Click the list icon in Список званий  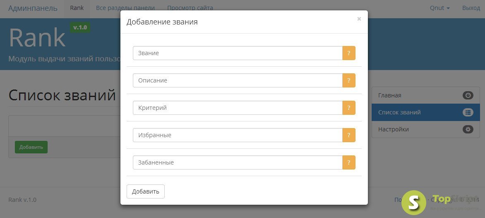pos(468,112)
